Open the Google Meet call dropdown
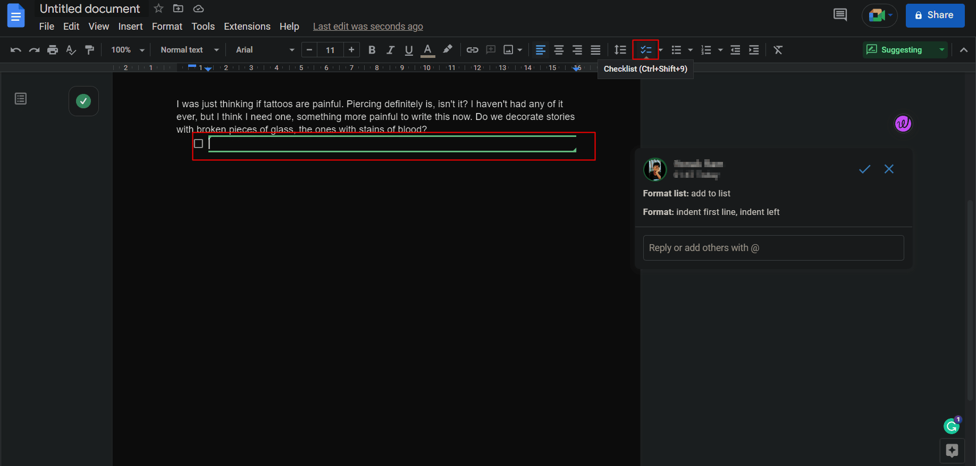The image size is (976, 466). [879, 15]
